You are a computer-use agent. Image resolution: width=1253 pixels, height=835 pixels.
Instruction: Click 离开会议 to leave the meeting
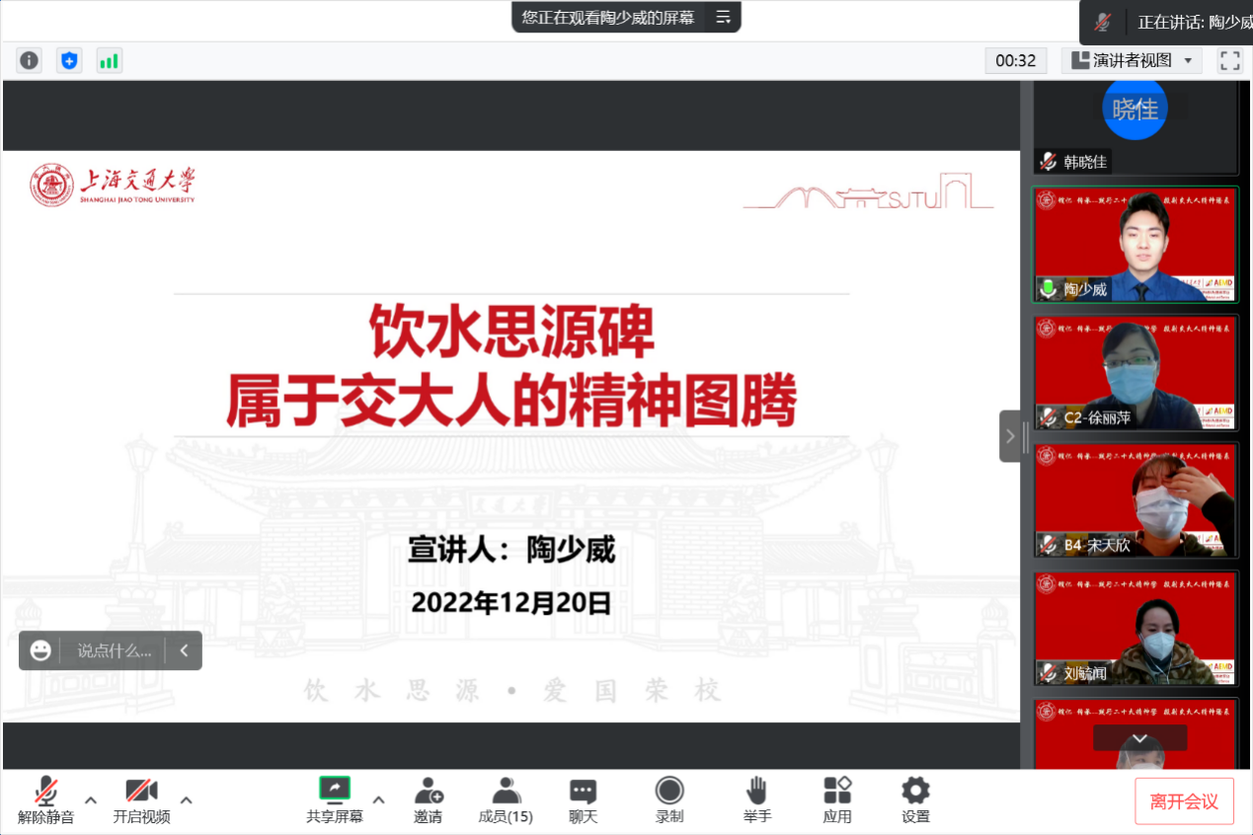pyautogui.click(x=1184, y=801)
